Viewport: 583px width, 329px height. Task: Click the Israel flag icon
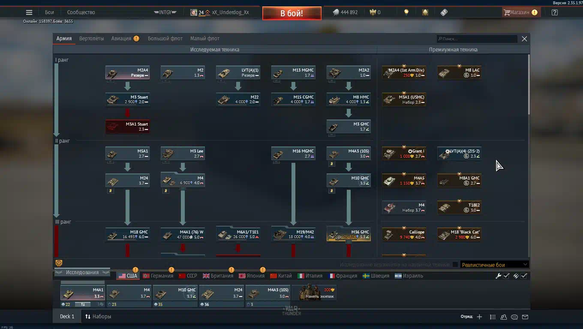pyautogui.click(x=398, y=276)
